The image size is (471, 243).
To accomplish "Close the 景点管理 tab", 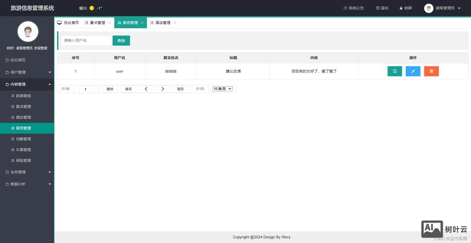I will click(109, 22).
